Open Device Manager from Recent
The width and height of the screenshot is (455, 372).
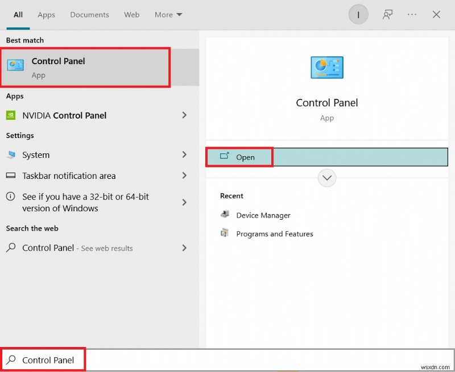(263, 215)
